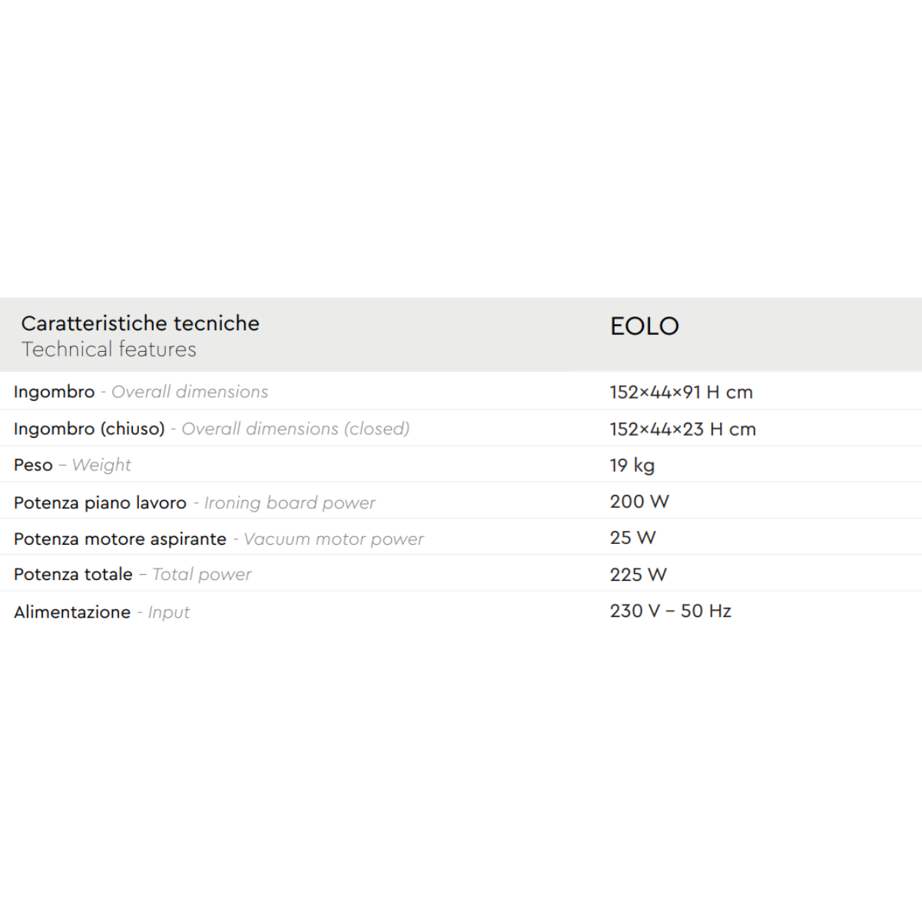Screen dimensions: 922x922
Task: Click the "Vacuum motor power" text
Action: tap(333, 539)
